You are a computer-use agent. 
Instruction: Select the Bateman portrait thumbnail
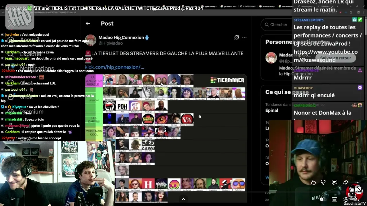[122, 159]
